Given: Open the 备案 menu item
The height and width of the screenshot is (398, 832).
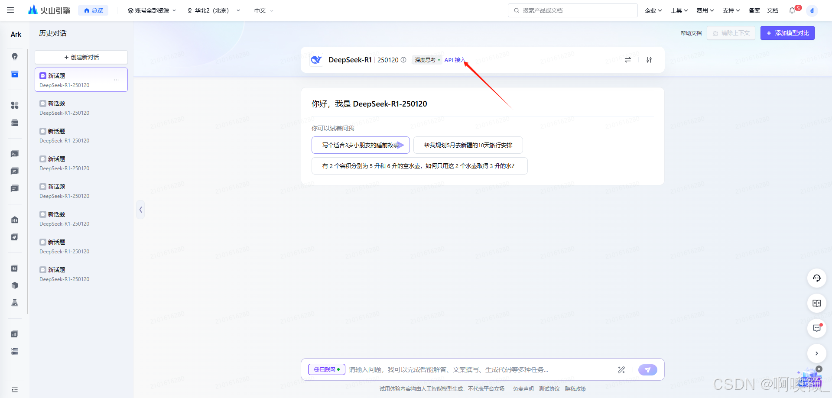Looking at the screenshot, I should (x=754, y=10).
